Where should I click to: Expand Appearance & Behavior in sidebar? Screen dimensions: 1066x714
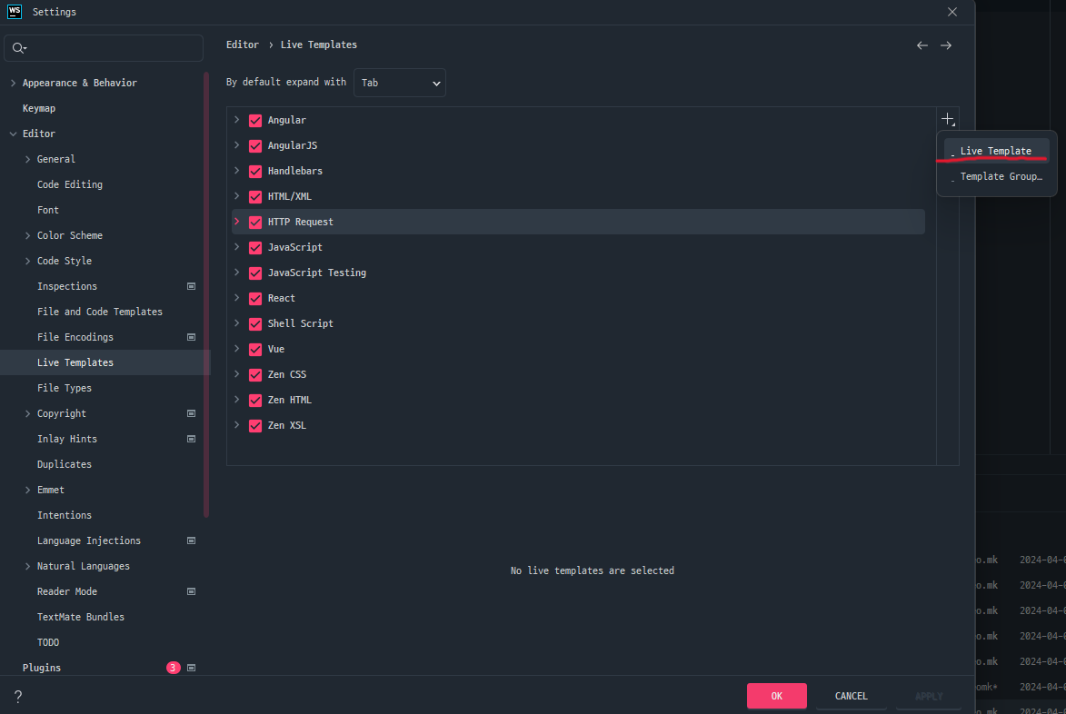(13, 83)
